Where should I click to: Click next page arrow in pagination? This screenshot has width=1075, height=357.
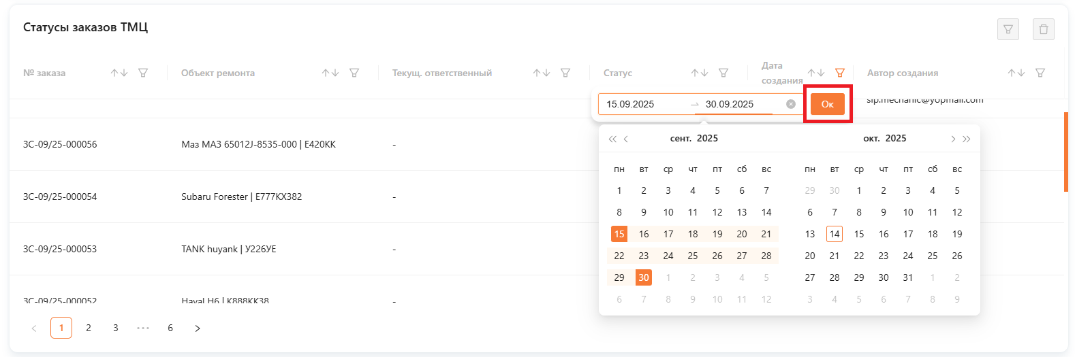pos(198,328)
